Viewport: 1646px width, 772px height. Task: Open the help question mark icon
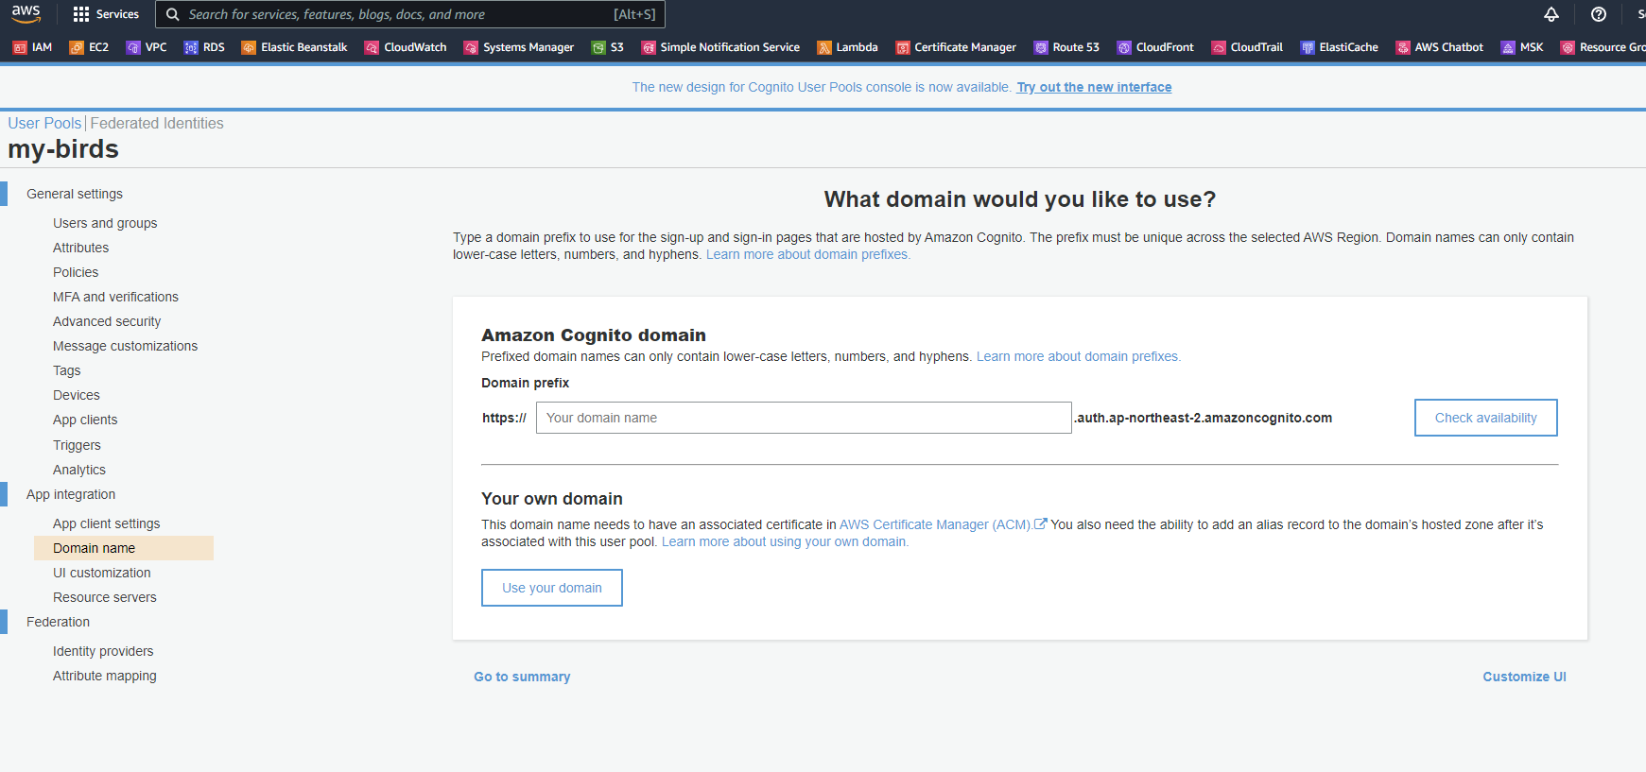point(1599,14)
